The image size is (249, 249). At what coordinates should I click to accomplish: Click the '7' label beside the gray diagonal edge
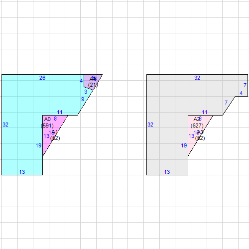coord(226,103)
